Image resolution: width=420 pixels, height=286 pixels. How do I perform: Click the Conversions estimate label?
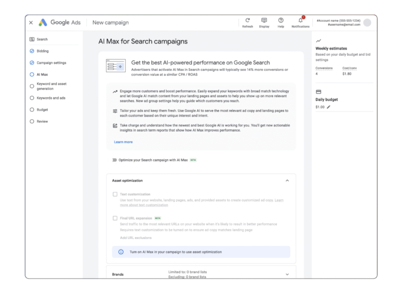[324, 68]
